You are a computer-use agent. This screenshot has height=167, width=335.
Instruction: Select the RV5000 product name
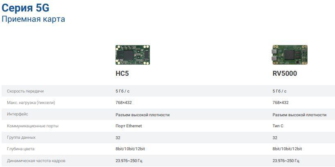coord(285,73)
